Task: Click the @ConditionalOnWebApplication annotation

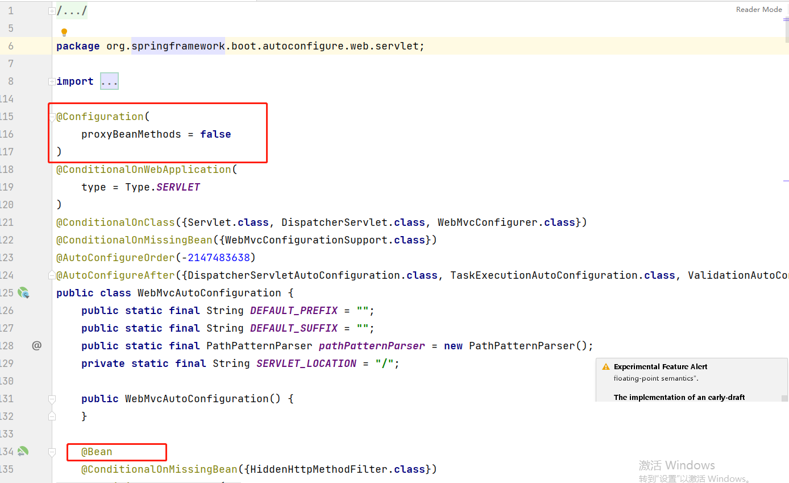Action: pos(144,170)
